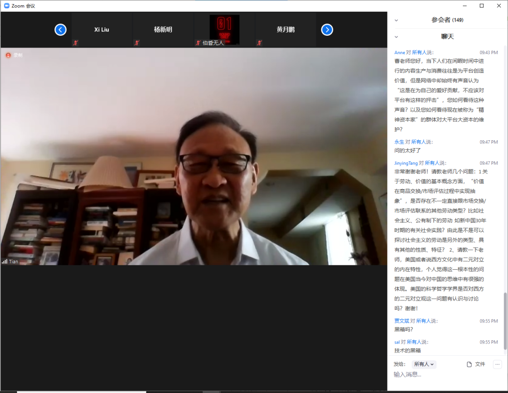508x393 pixels.
Task: Click the muted microphone on 黄月鹏's tile
Action: (x=259, y=43)
